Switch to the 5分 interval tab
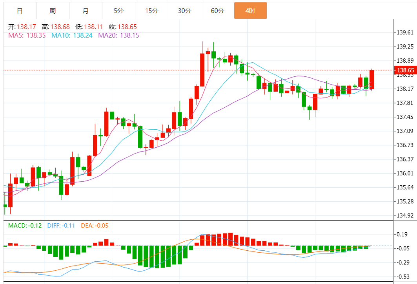The image size is (417, 284). coord(118,11)
